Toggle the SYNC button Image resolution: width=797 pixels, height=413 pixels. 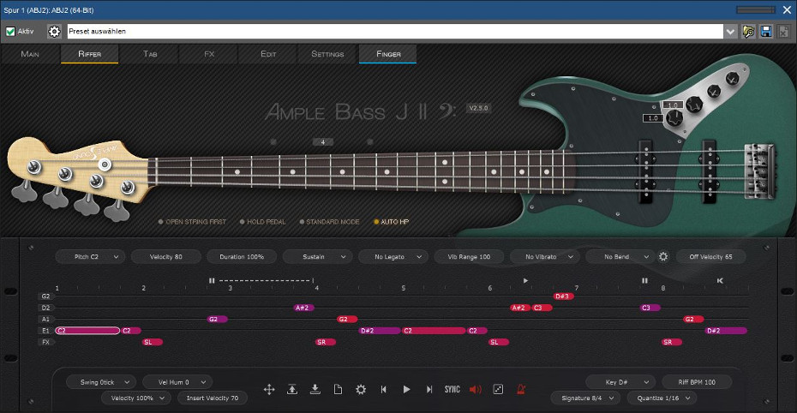point(452,390)
